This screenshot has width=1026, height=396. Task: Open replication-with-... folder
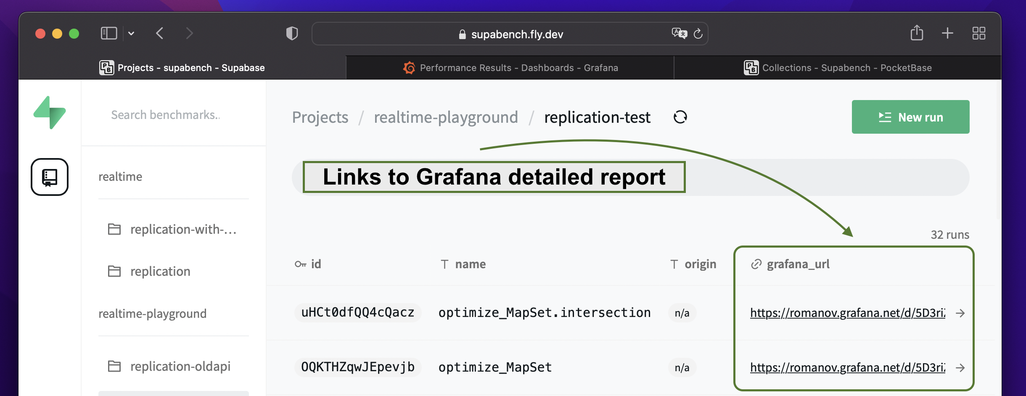[x=173, y=229]
